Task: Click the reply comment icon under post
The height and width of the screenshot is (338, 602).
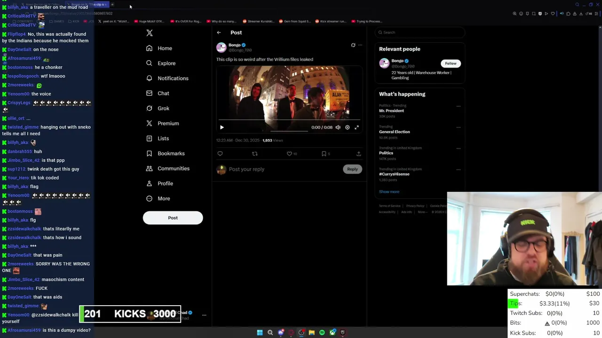Action: pyautogui.click(x=220, y=154)
